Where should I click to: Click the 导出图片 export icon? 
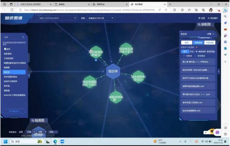208,18
